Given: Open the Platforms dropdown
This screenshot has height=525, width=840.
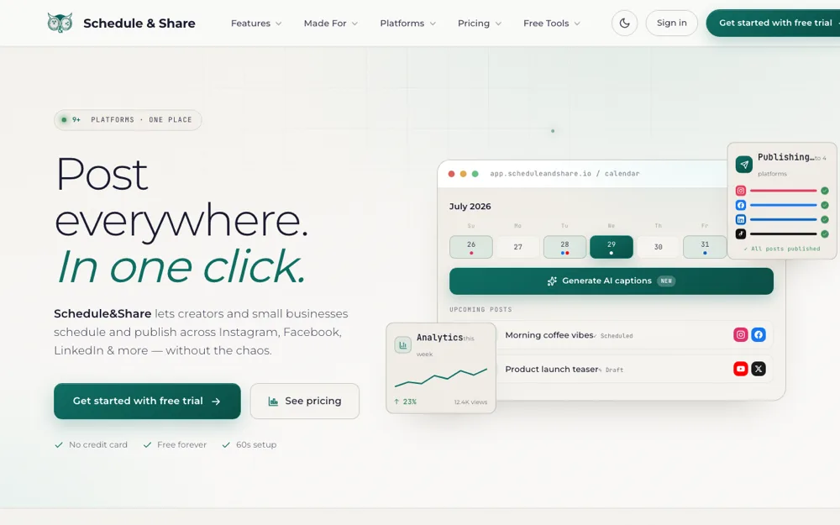Looking at the screenshot, I should tap(407, 23).
